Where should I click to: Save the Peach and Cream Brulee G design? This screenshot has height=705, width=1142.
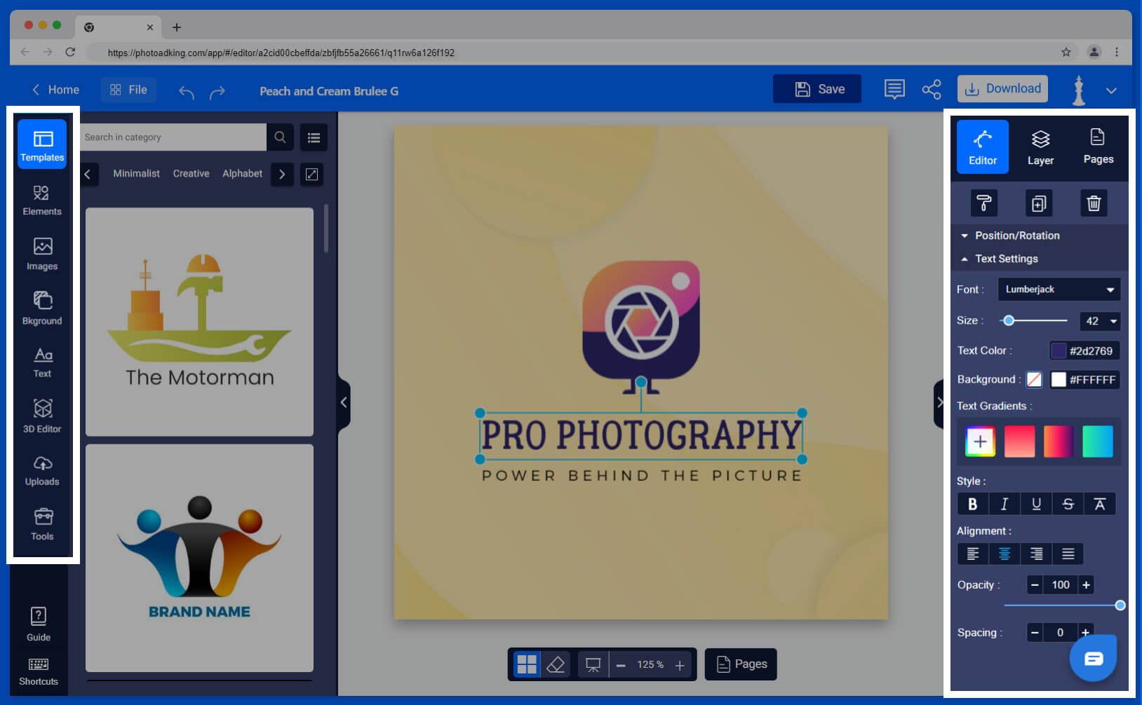pos(817,88)
